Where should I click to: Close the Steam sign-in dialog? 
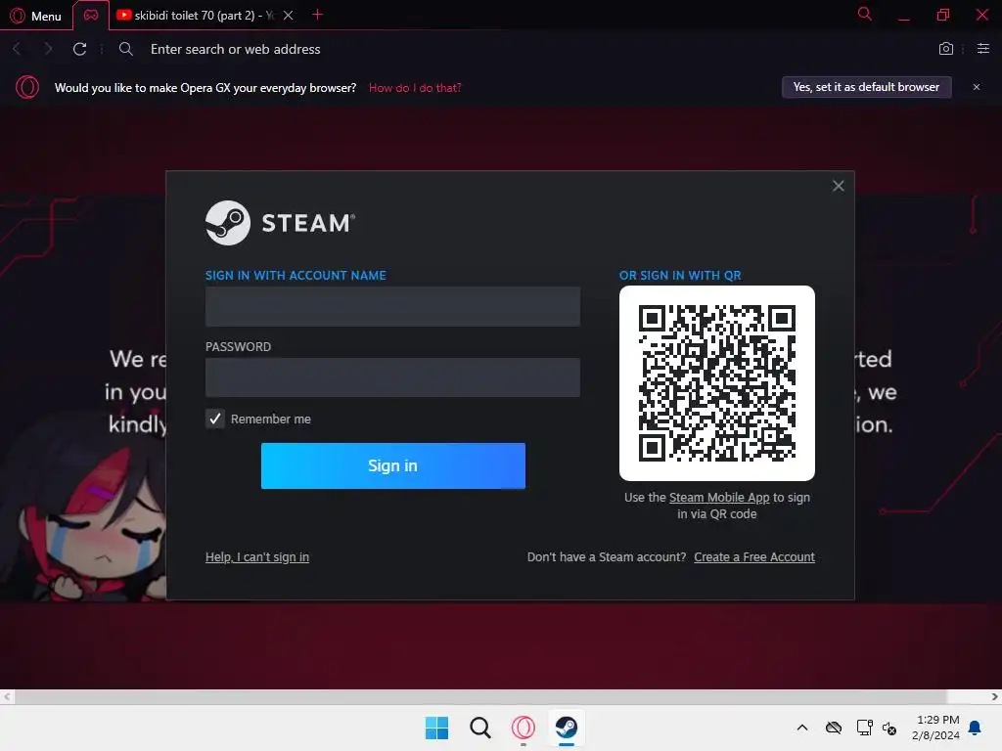(839, 186)
